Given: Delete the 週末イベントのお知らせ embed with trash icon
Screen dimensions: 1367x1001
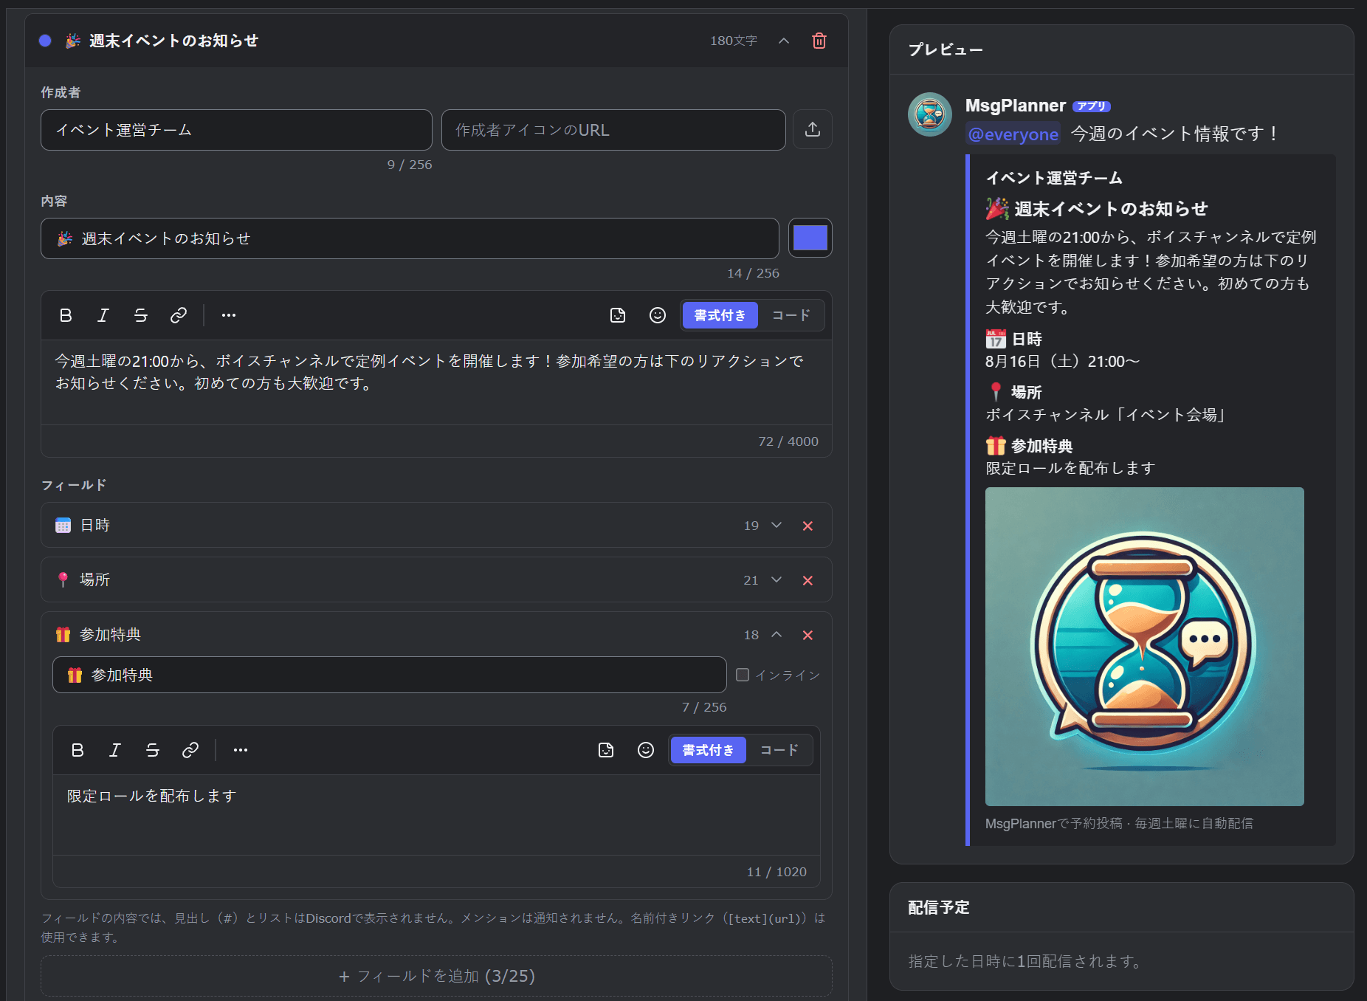Looking at the screenshot, I should click(x=819, y=41).
